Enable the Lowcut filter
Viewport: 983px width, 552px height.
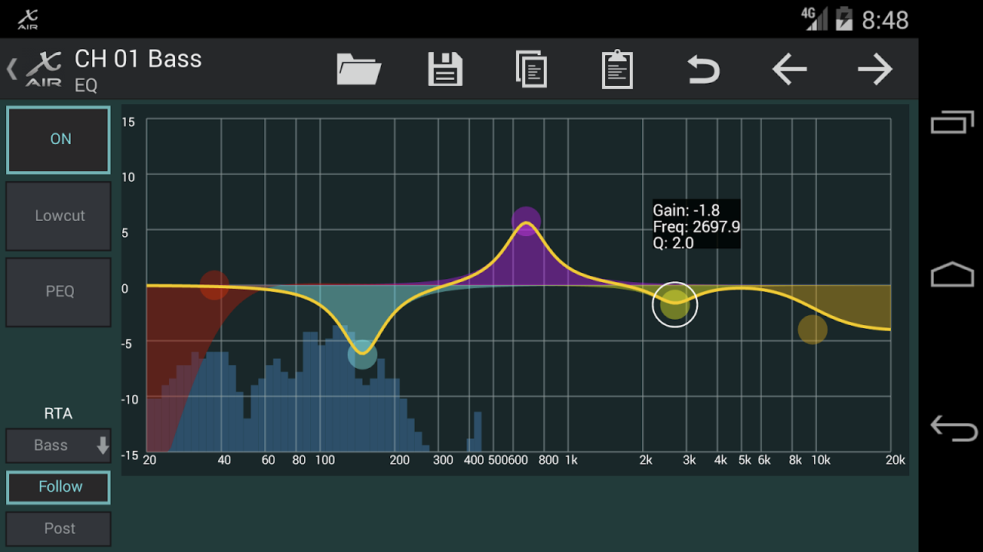click(58, 215)
